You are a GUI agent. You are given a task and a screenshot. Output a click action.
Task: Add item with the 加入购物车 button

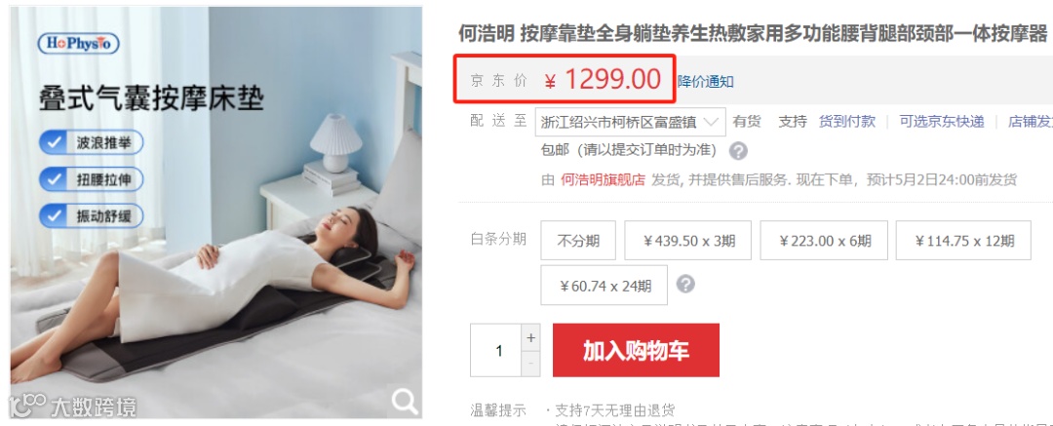click(636, 350)
